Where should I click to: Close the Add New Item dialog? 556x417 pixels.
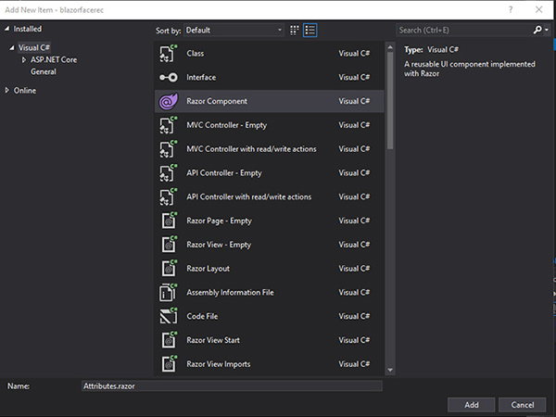(539, 9)
